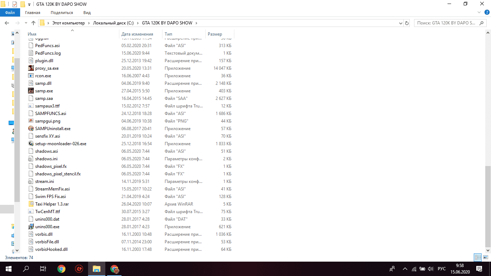Open the Файл menu
Screen dimensions: 491x276
[10, 13]
